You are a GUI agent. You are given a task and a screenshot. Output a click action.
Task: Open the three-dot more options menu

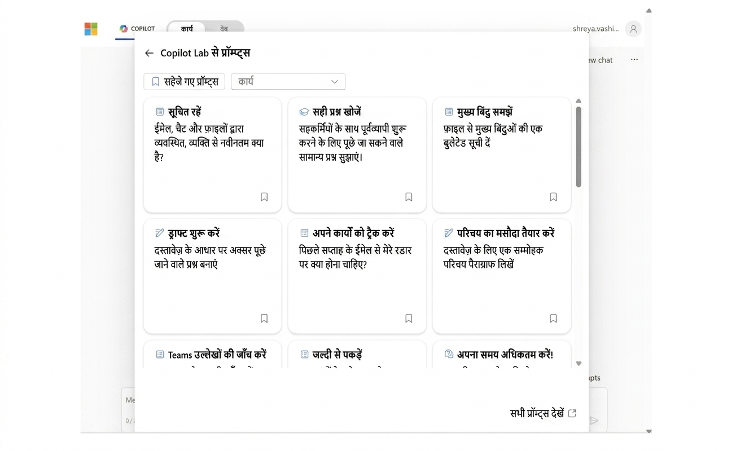634,60
